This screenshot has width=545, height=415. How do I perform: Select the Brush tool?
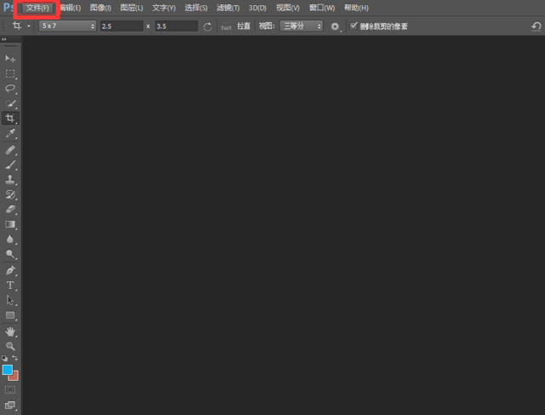click(10, 164)
